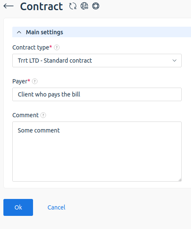Click the down arrow of Contract type select

pos(174,61)
